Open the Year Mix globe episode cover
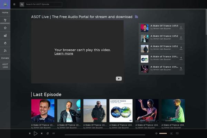Screen dimensions: 207x138 click(121, 111)
